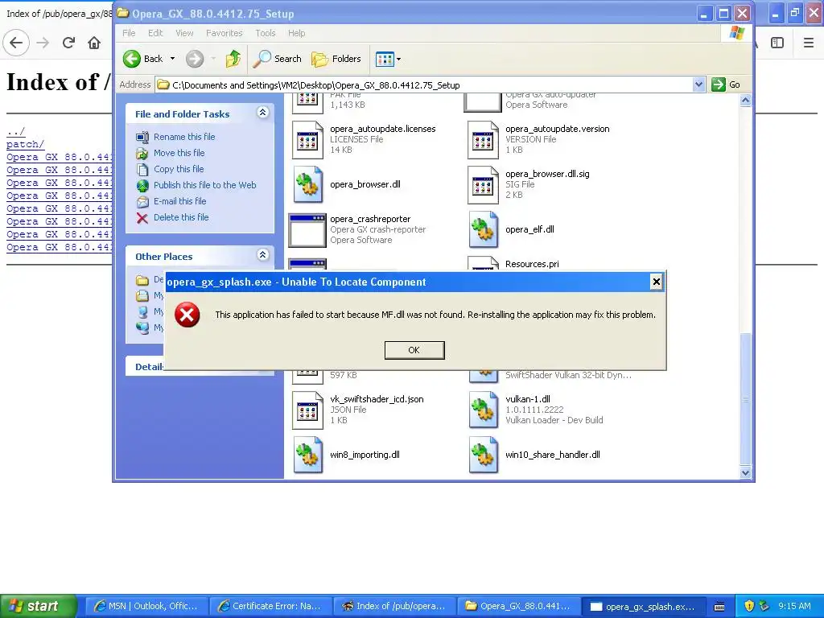
Task: Click browser back arrow in background window
Action: tap(16, 43)
